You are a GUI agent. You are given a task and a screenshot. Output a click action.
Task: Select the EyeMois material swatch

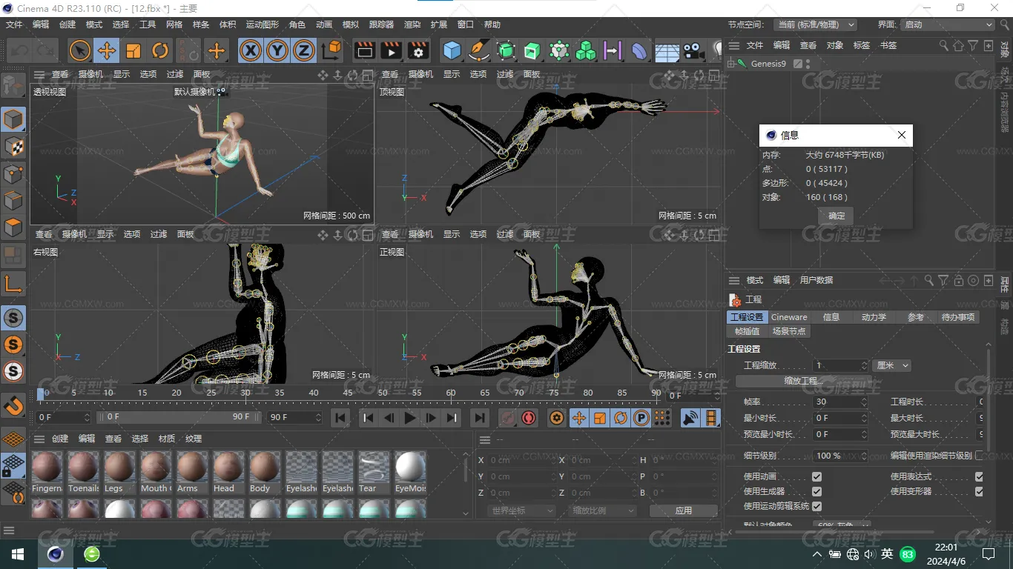tap(410, 473)
